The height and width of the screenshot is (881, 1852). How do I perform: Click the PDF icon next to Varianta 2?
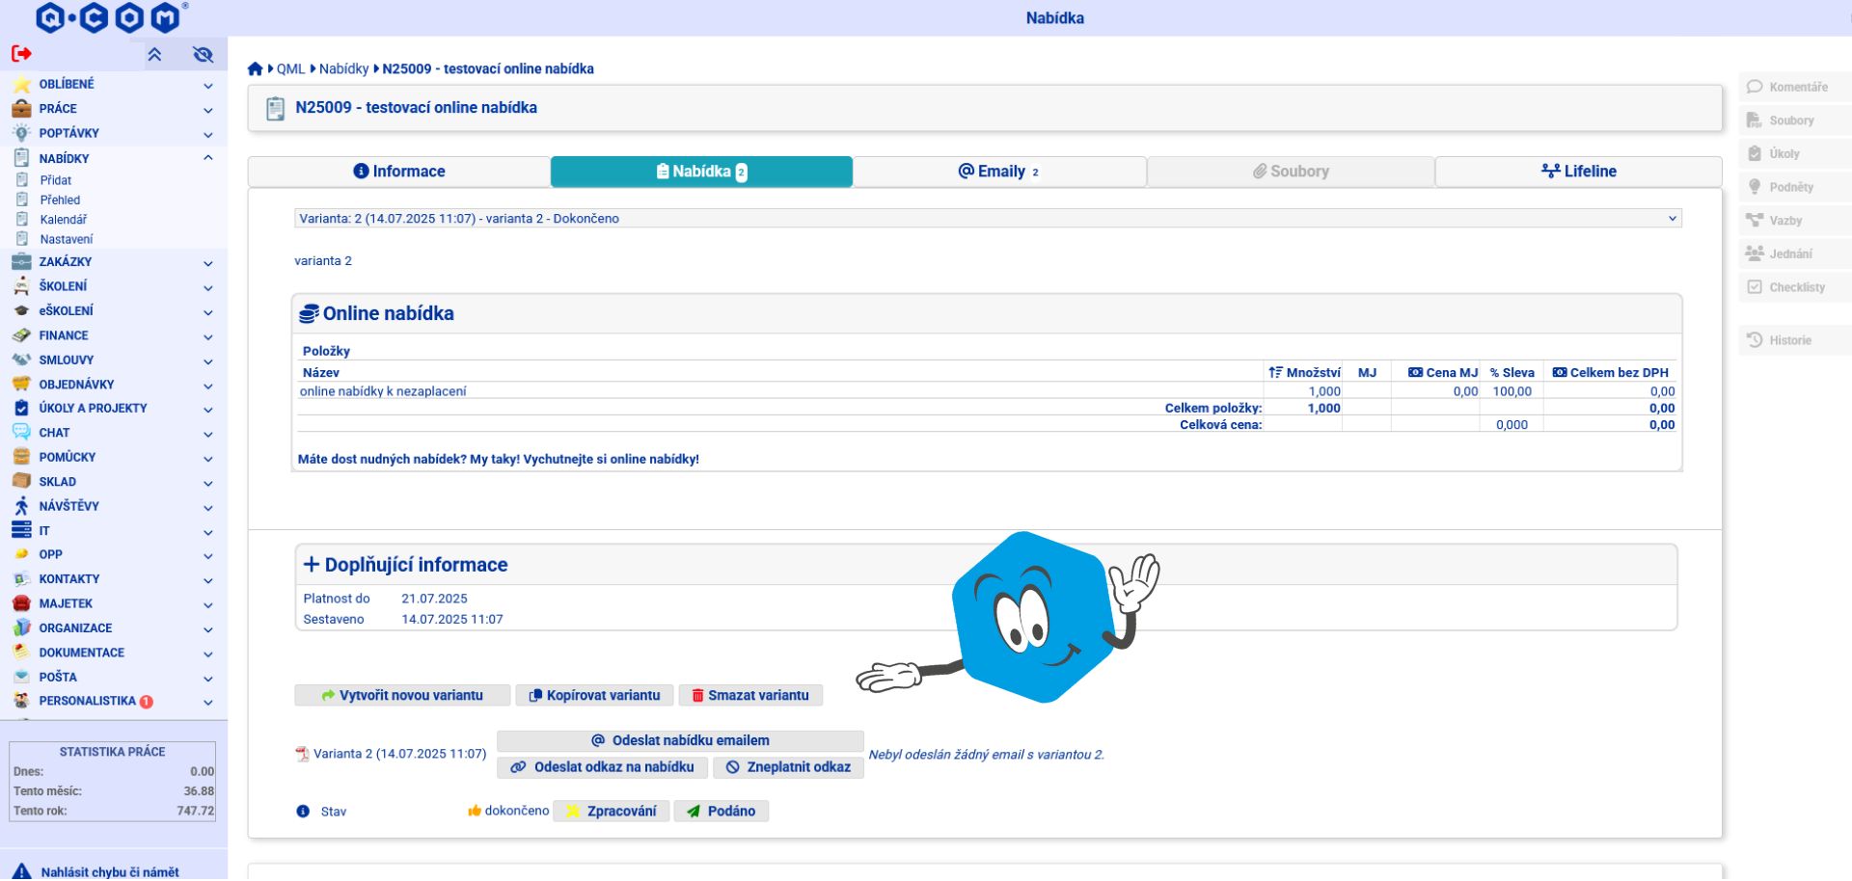point(302,755)
